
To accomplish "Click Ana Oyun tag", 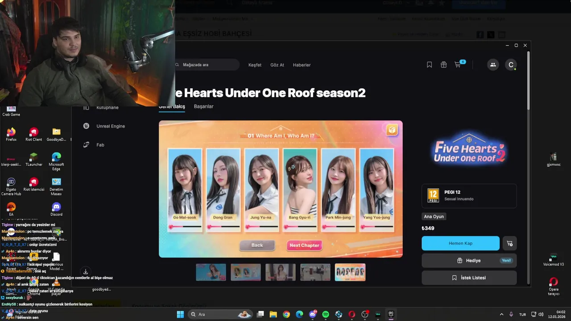I will [x=434, y=217].
